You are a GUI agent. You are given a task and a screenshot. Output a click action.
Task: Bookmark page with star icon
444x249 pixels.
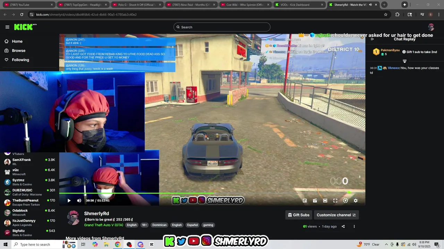[x=386, y=15]
